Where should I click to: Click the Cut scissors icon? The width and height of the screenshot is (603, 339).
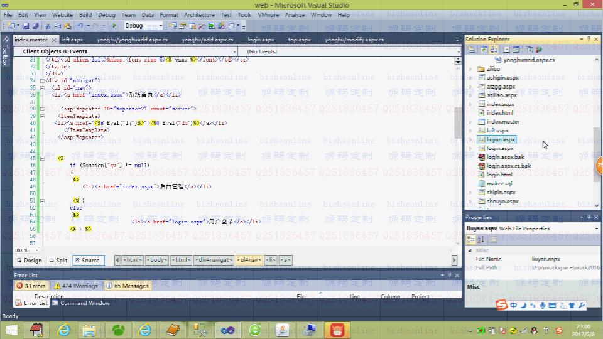(48, 26)
